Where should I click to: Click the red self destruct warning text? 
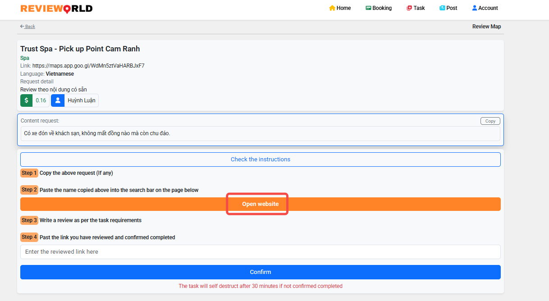tap(261, 286)
